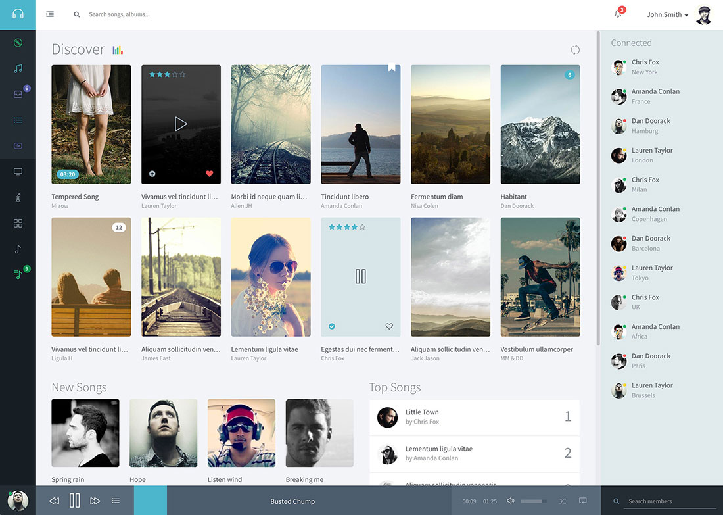
Task: Open the Spring rain thumbnail in New Songs
Action: [85, 432]
